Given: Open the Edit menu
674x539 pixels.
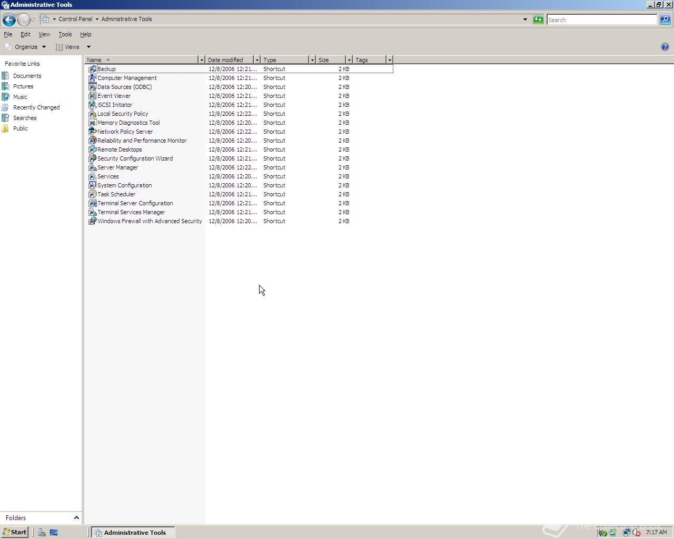Looking at the screenshot, I should [x=25, y=34].
